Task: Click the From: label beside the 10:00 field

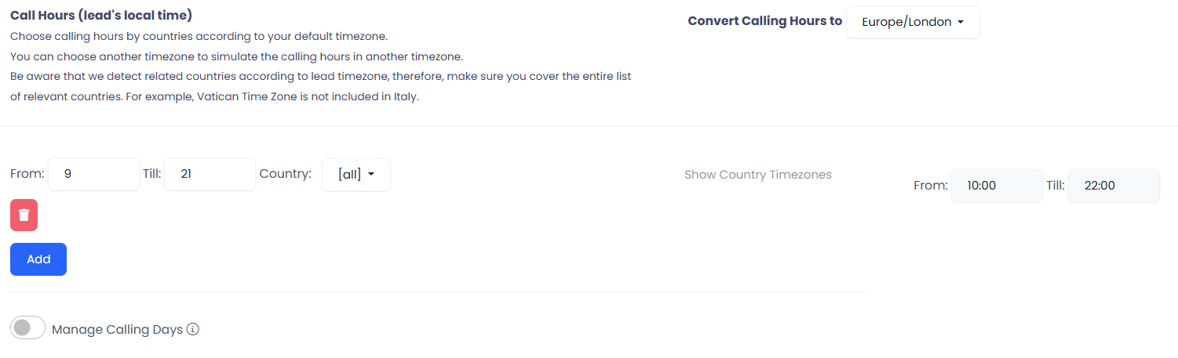Action: tap(931, 186)
